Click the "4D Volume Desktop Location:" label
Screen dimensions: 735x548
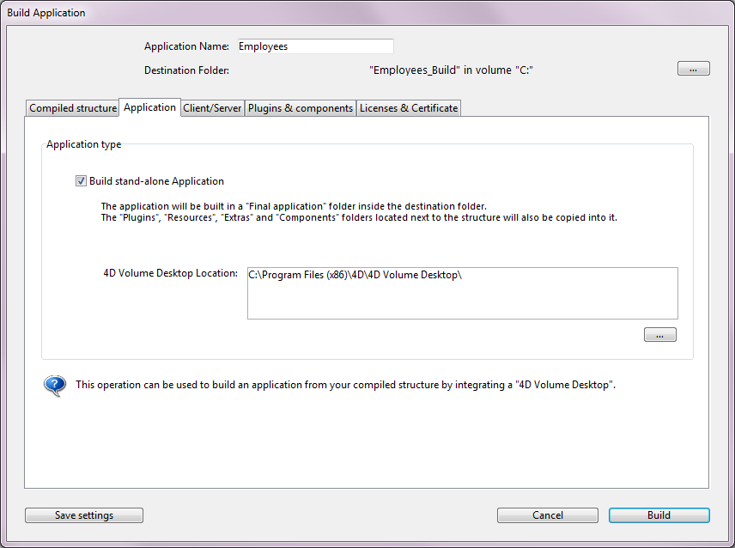(170, 274)
